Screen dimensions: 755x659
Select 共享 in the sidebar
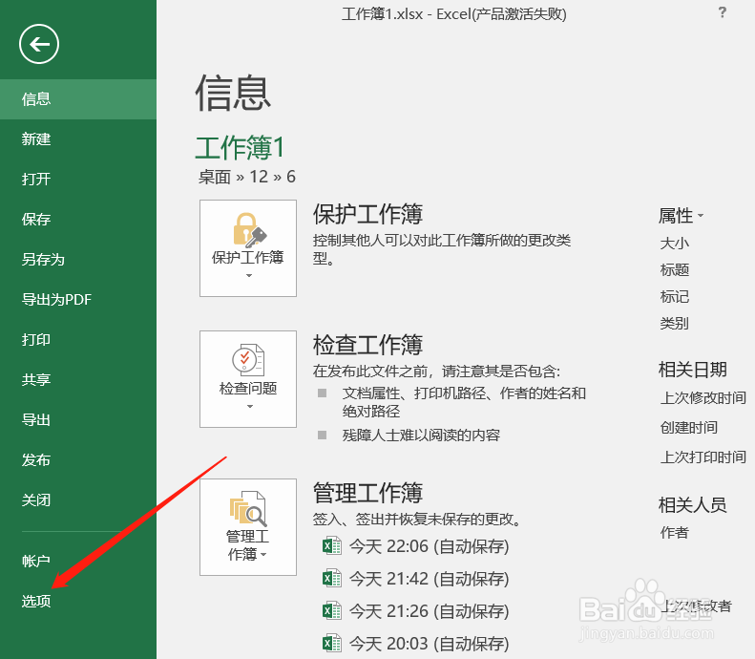tap(78, 379)
